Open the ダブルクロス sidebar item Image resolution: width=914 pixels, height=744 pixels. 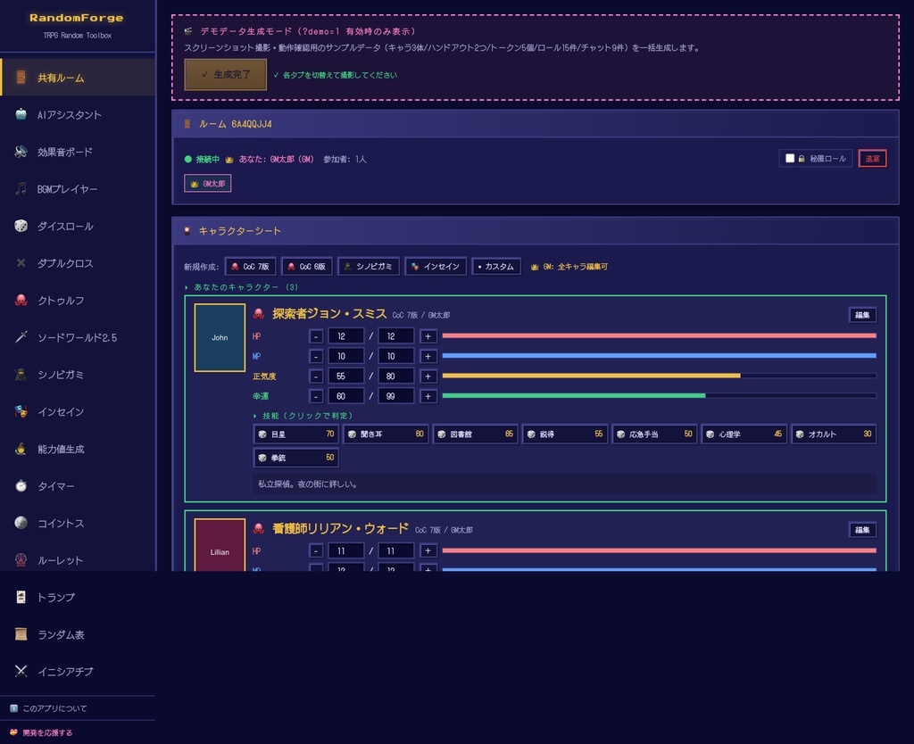79,263
